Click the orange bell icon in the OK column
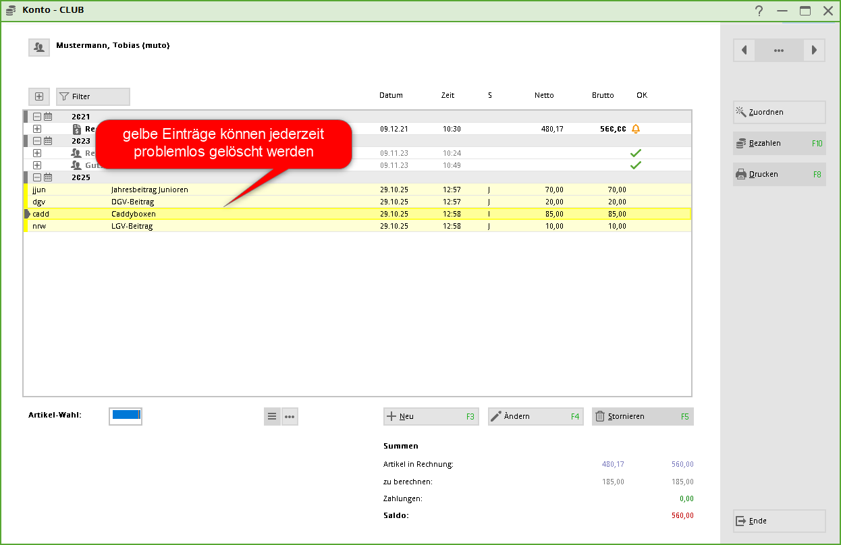841x545 pixels. (x=635, y=129)
